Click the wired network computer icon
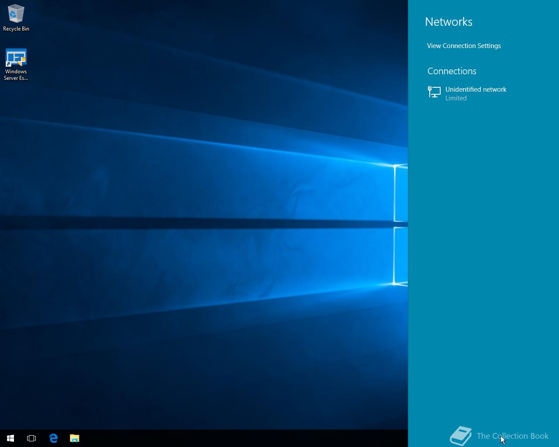Image resolution: width=559 pixels, height=447 pixels. pyautogui.click(x=434, y=92)
